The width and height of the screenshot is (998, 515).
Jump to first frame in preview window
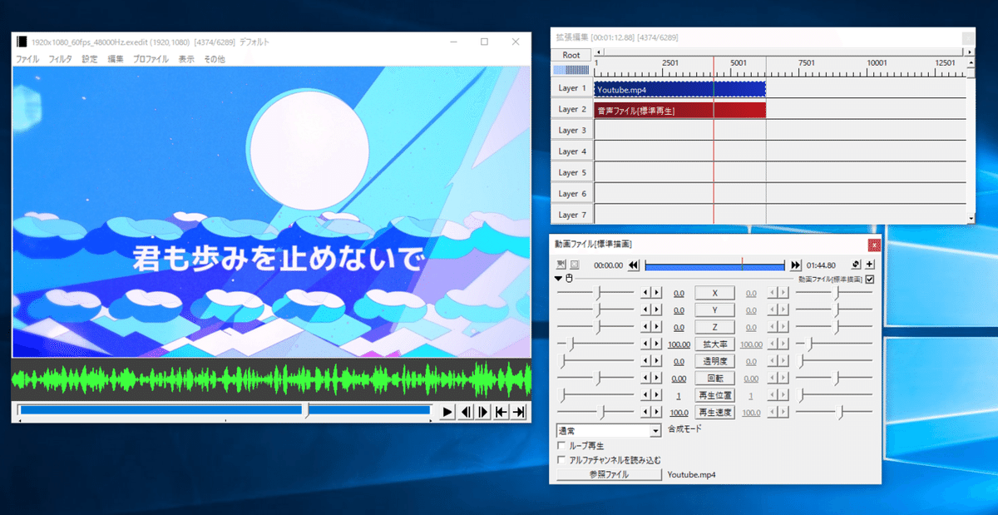[x=501, y=412]
